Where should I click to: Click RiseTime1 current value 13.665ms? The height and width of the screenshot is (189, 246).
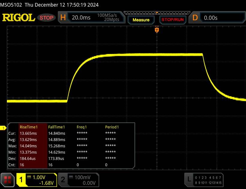click(x=28, y=133)
